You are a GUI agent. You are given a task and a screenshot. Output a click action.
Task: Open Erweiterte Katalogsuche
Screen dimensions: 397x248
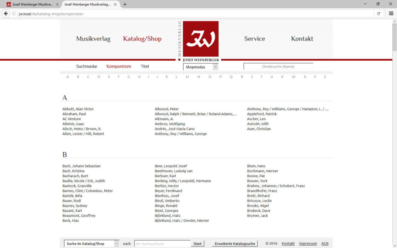(x=235, y=244)
